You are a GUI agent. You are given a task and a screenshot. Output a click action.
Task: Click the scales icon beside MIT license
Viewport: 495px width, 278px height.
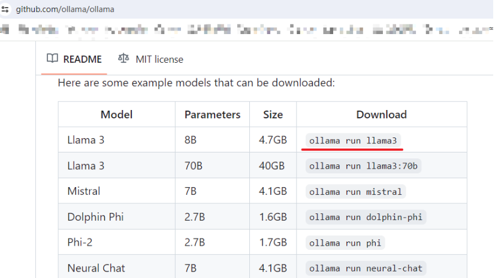click(x=123, y=59)
